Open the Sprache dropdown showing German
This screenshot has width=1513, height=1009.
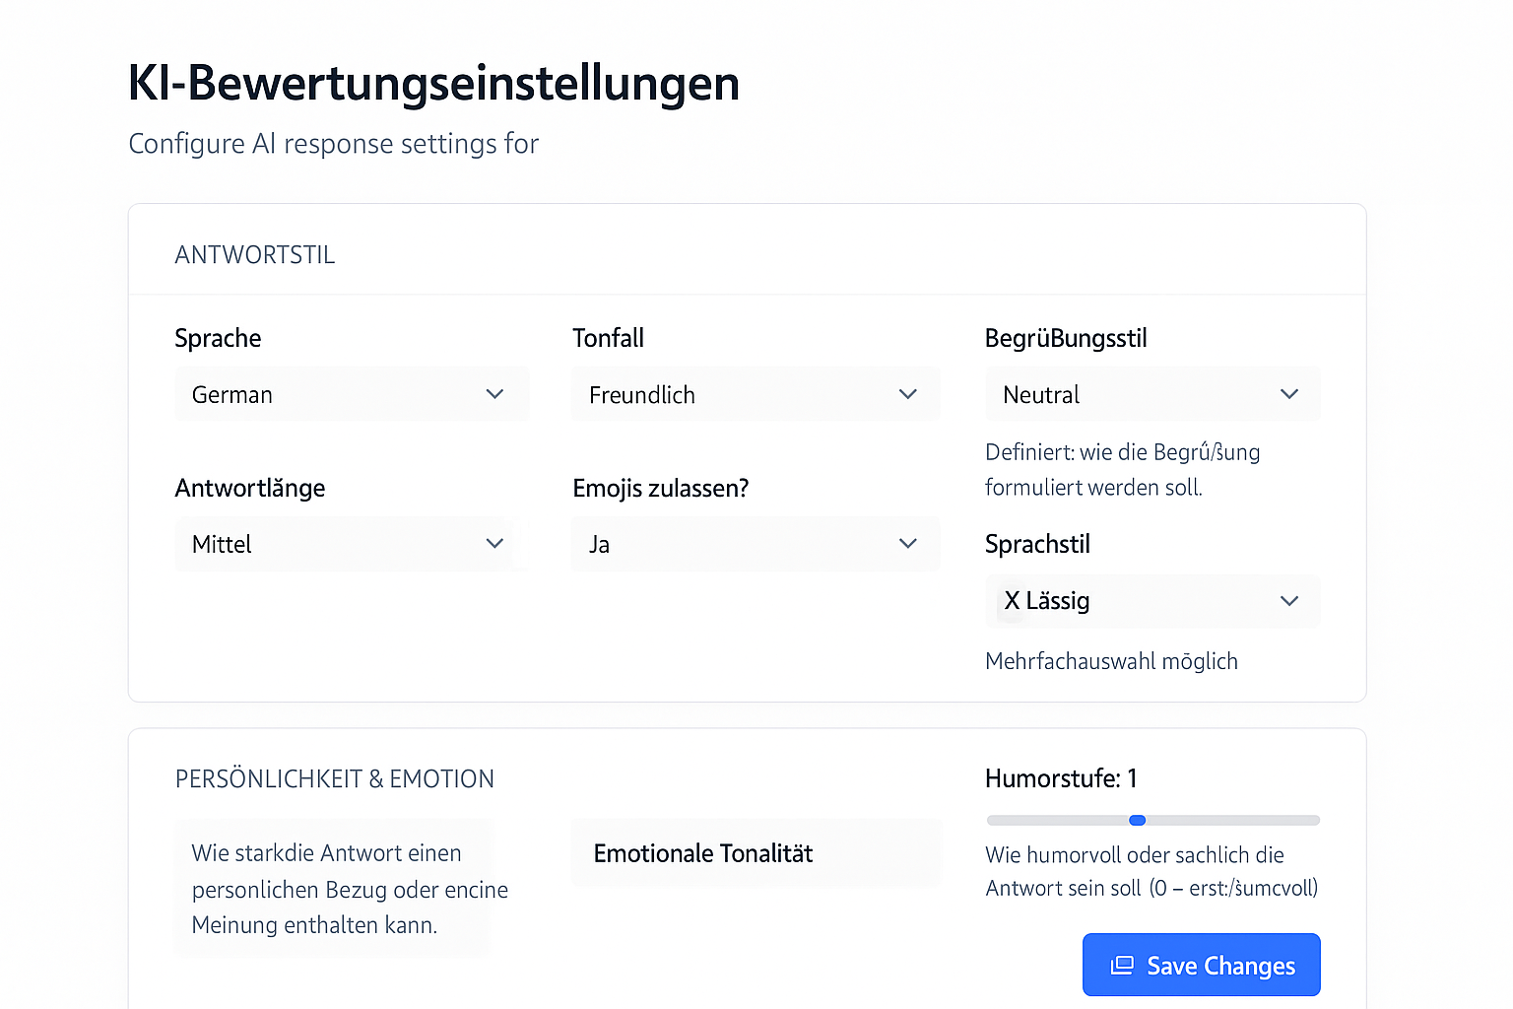coord(335,394)
